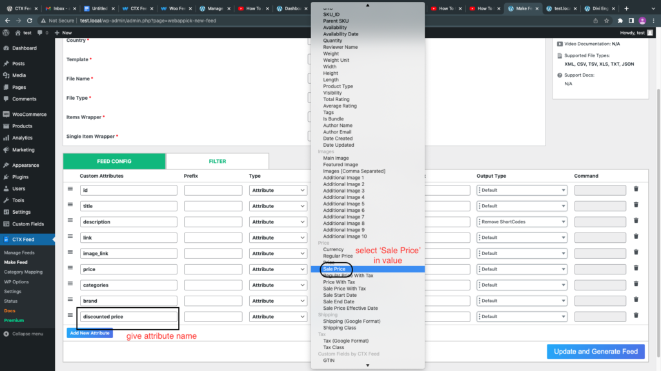Delete the title attribute row
The width and height of the screenshot is (661, 371).
click(x=636, y=205)
